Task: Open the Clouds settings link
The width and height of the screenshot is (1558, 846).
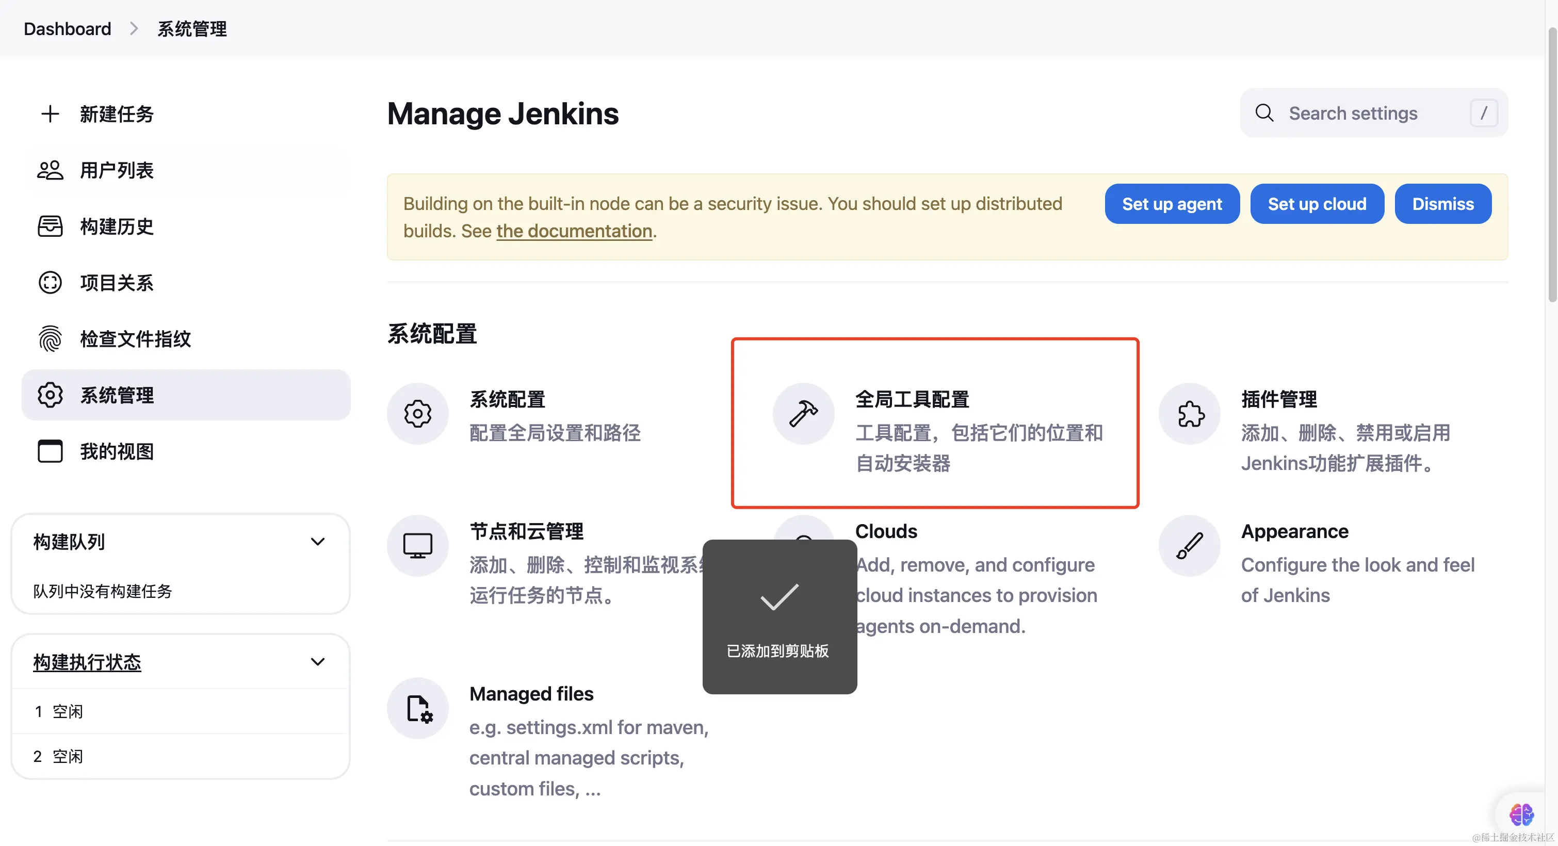Action: tap(886, 531)
